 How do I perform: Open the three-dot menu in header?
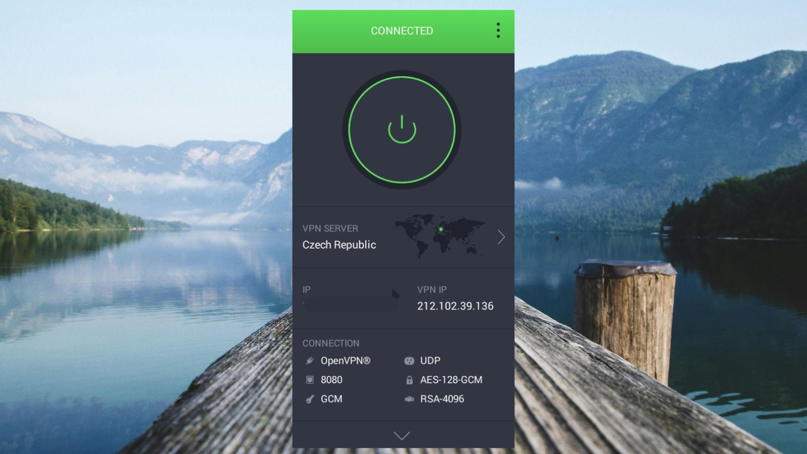tap(498, 31)
